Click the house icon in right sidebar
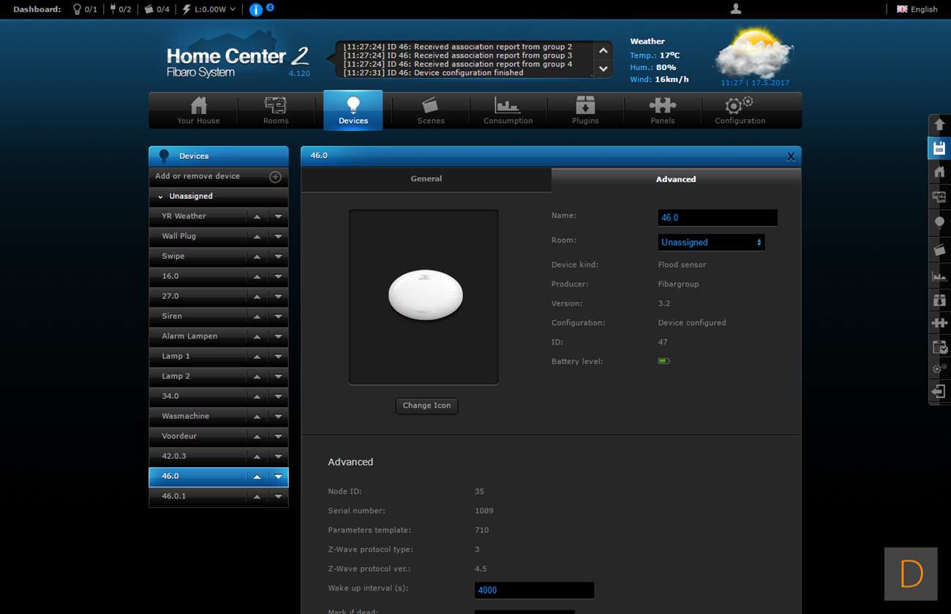 coord(939,172)
